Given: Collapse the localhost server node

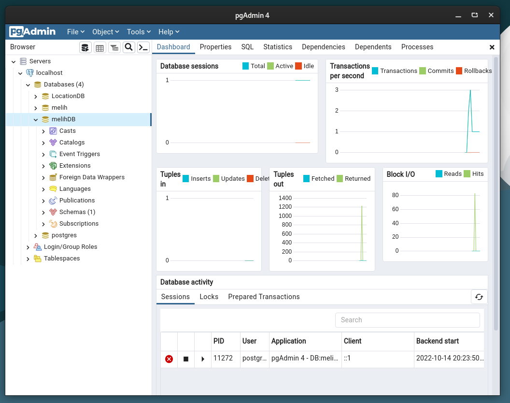Looking at the screenshot, I should 20,73.
